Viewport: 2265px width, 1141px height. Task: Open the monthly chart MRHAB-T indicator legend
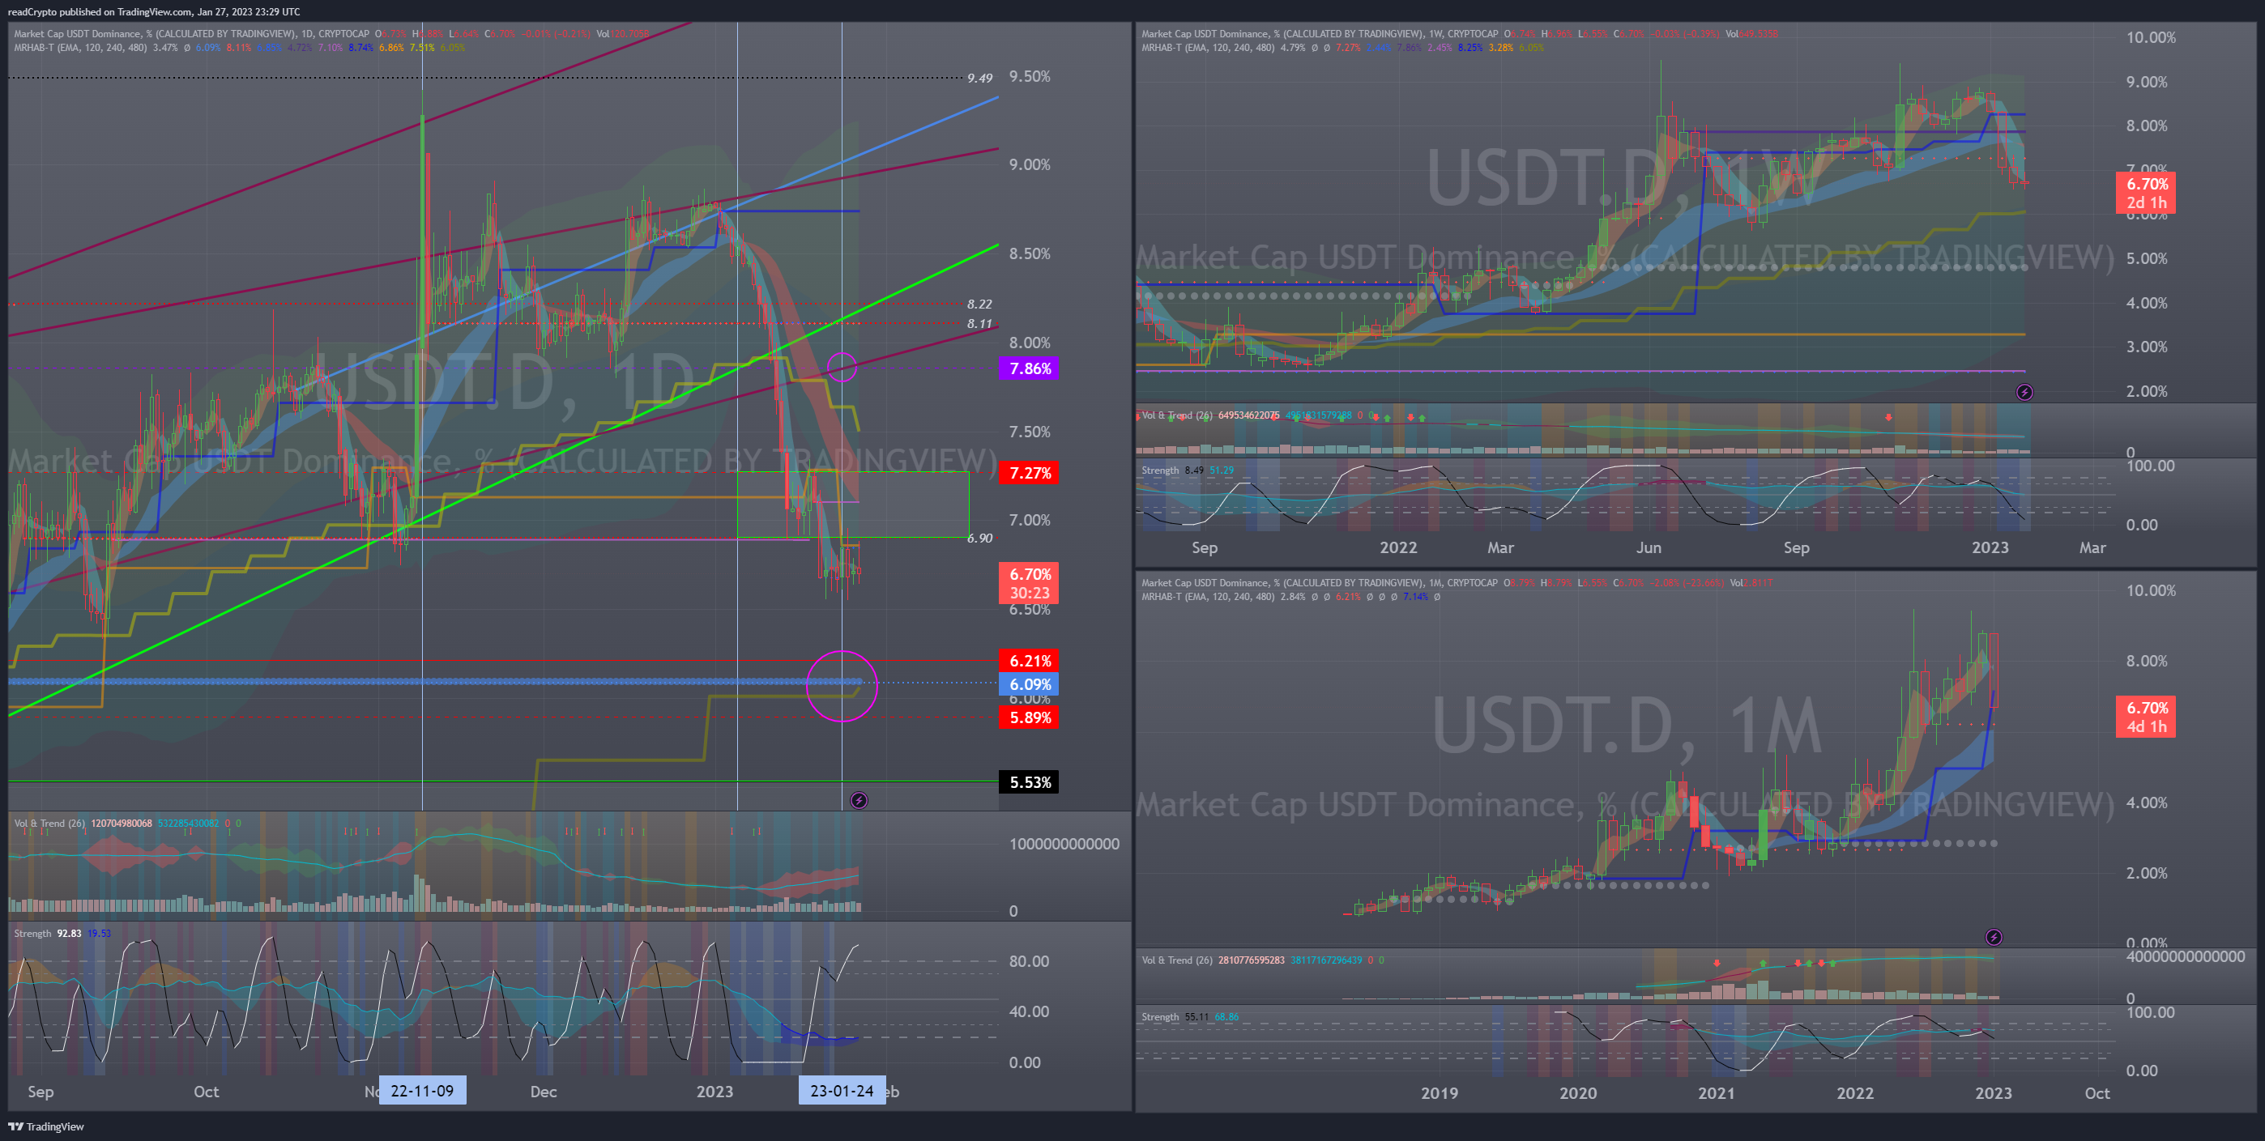pyautogui.click(x=1207, y=597)
